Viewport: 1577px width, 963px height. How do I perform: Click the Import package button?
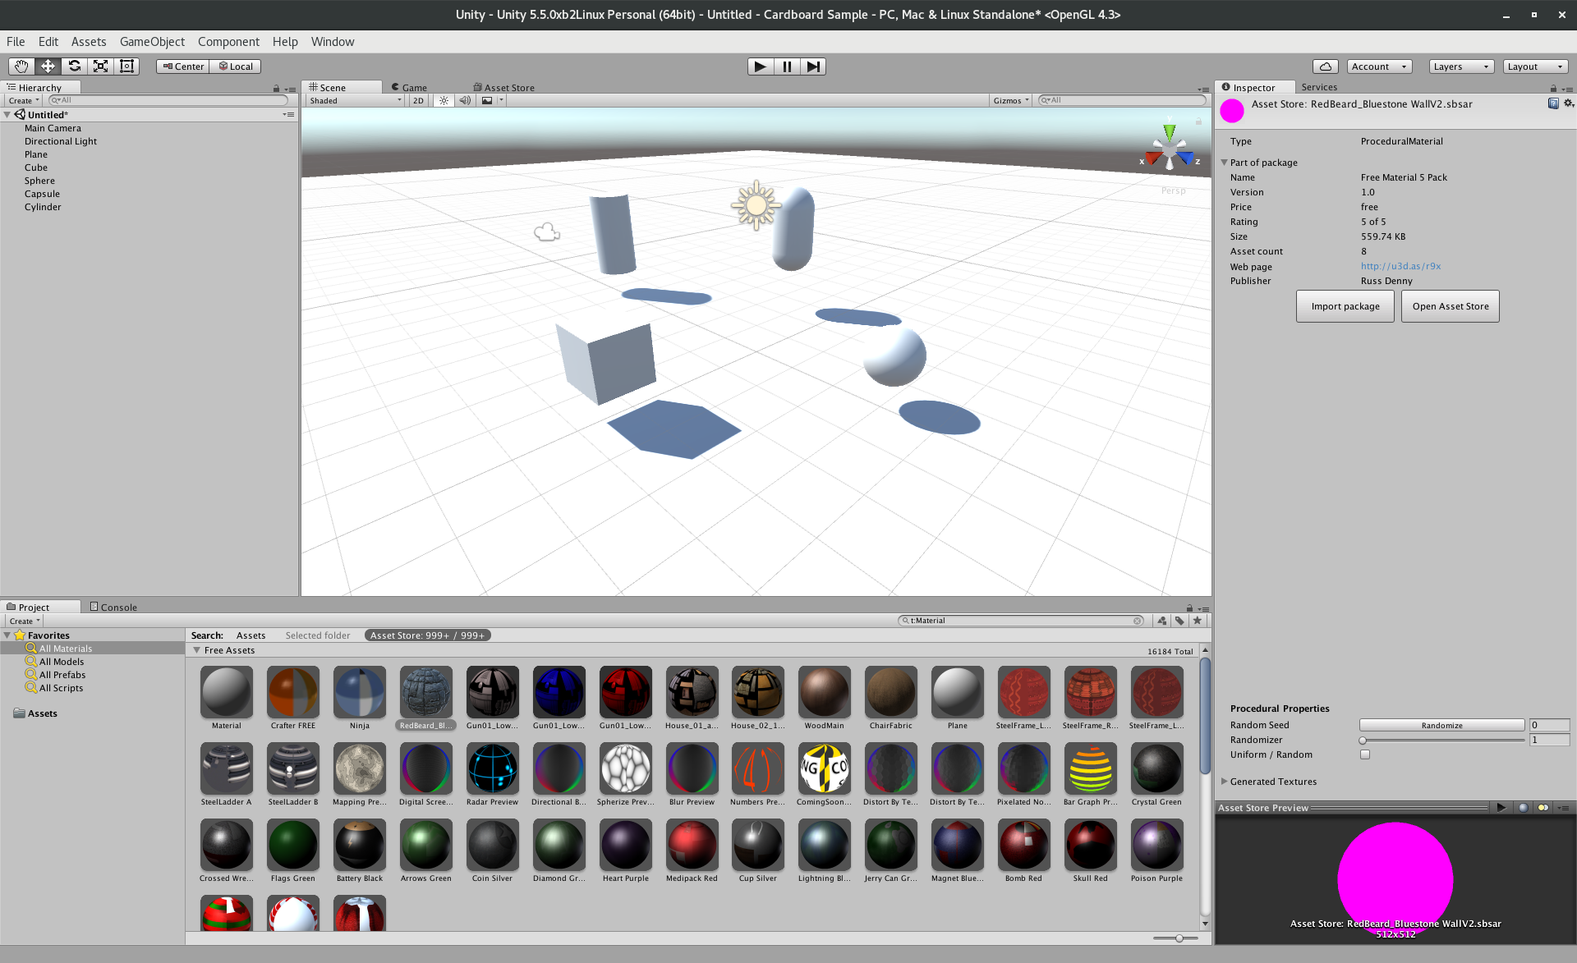tap(1345, 306)
